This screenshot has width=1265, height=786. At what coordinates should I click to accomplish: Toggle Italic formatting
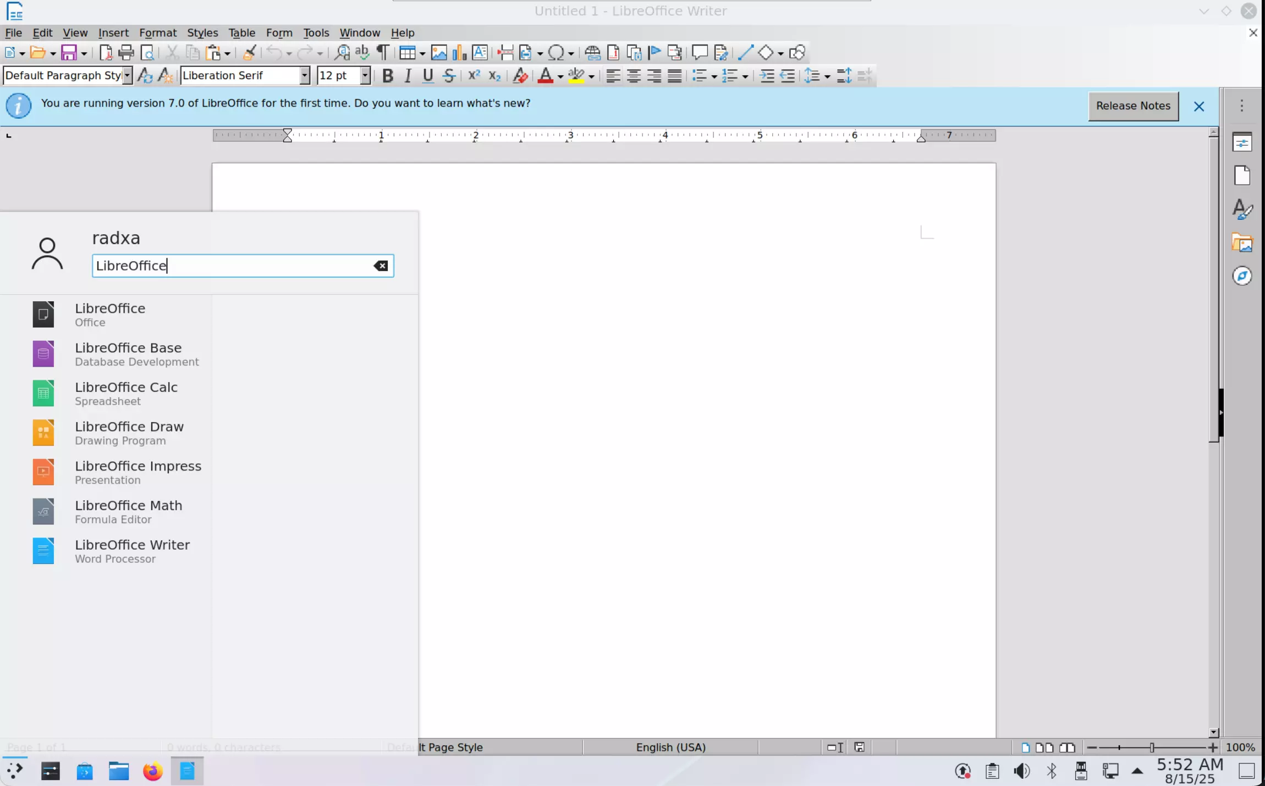pos(408,76)
